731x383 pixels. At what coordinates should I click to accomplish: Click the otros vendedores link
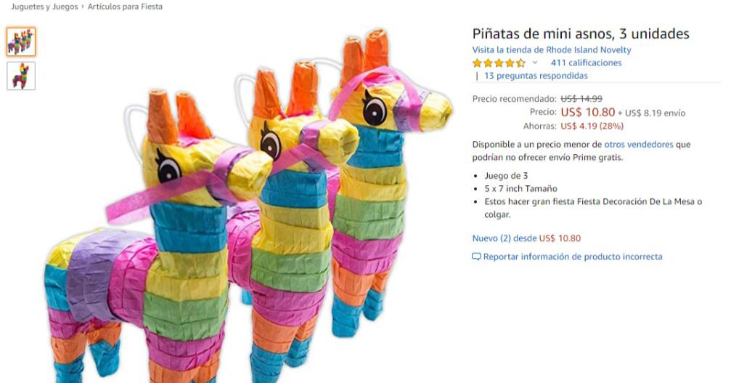[x=639, y=145]
